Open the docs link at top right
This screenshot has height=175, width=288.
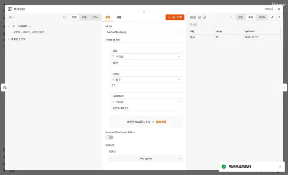point(269,9)
